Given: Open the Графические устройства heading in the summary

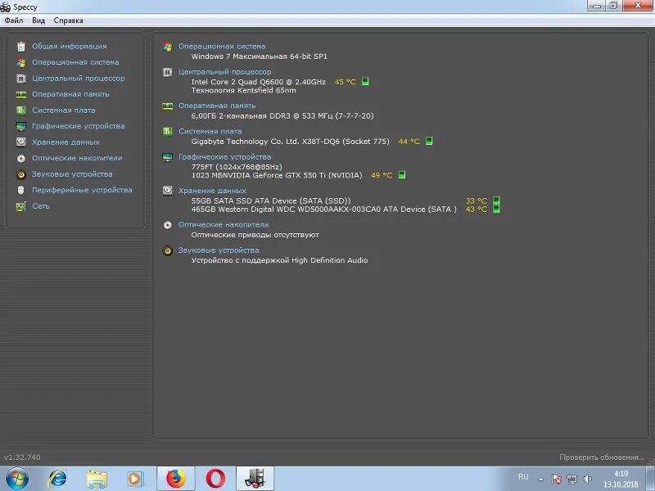Looking at the screenshot, I should pos(224,156).
